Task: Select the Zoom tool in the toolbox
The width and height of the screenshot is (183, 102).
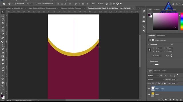Action: click(3, 86)
